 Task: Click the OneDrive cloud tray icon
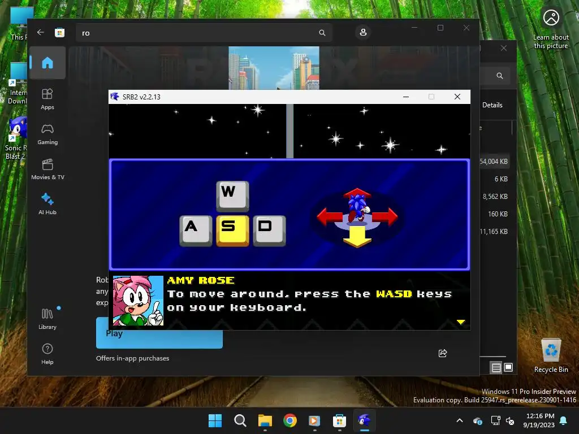coord(477,420)
